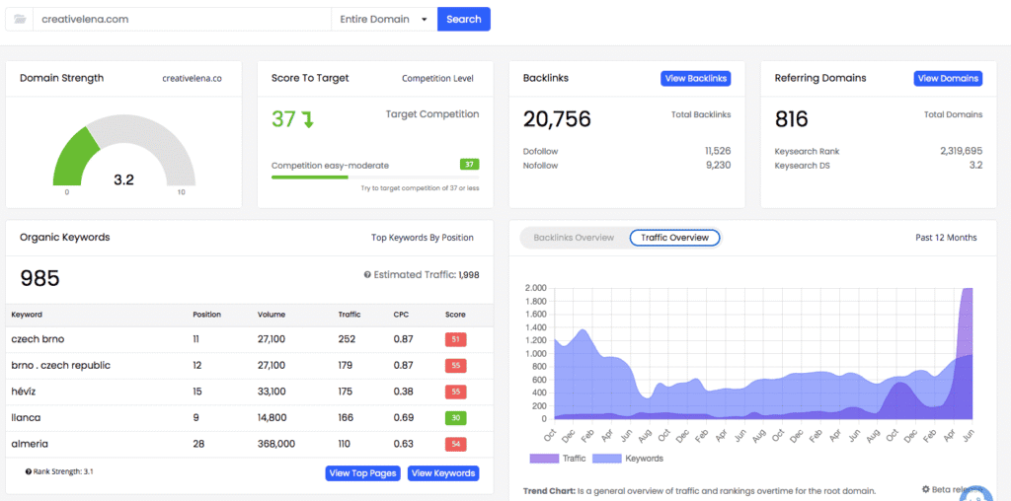Image resolution: width=1011 pixels, height=501 pixels.
Task: Click the total backlinks value 20,756
Action: tap(557, 119)
